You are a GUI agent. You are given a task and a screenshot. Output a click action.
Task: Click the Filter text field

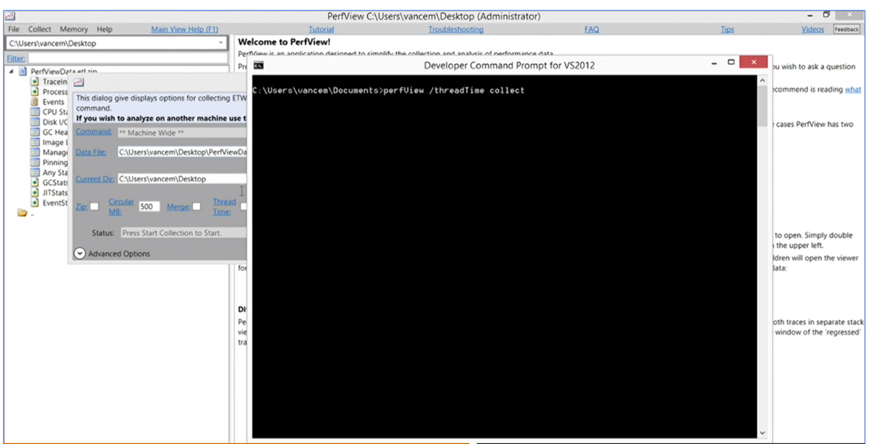click(128, 58)
